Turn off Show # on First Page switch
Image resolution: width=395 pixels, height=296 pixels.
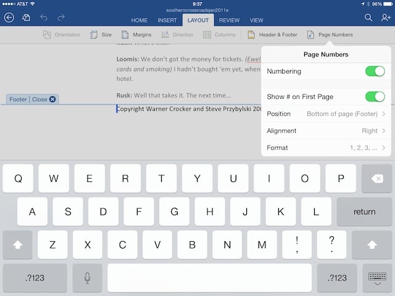[x=375, y=97]
